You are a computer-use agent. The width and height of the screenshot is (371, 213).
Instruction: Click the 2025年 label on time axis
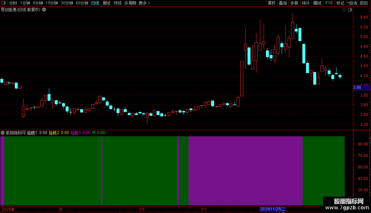pos(8,209)
